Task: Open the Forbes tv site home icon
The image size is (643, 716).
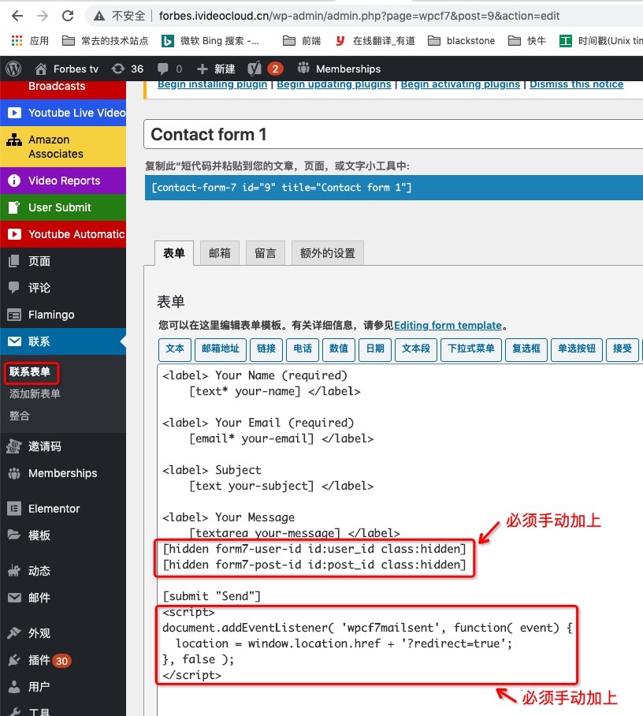Action: (x=41, y=69)
